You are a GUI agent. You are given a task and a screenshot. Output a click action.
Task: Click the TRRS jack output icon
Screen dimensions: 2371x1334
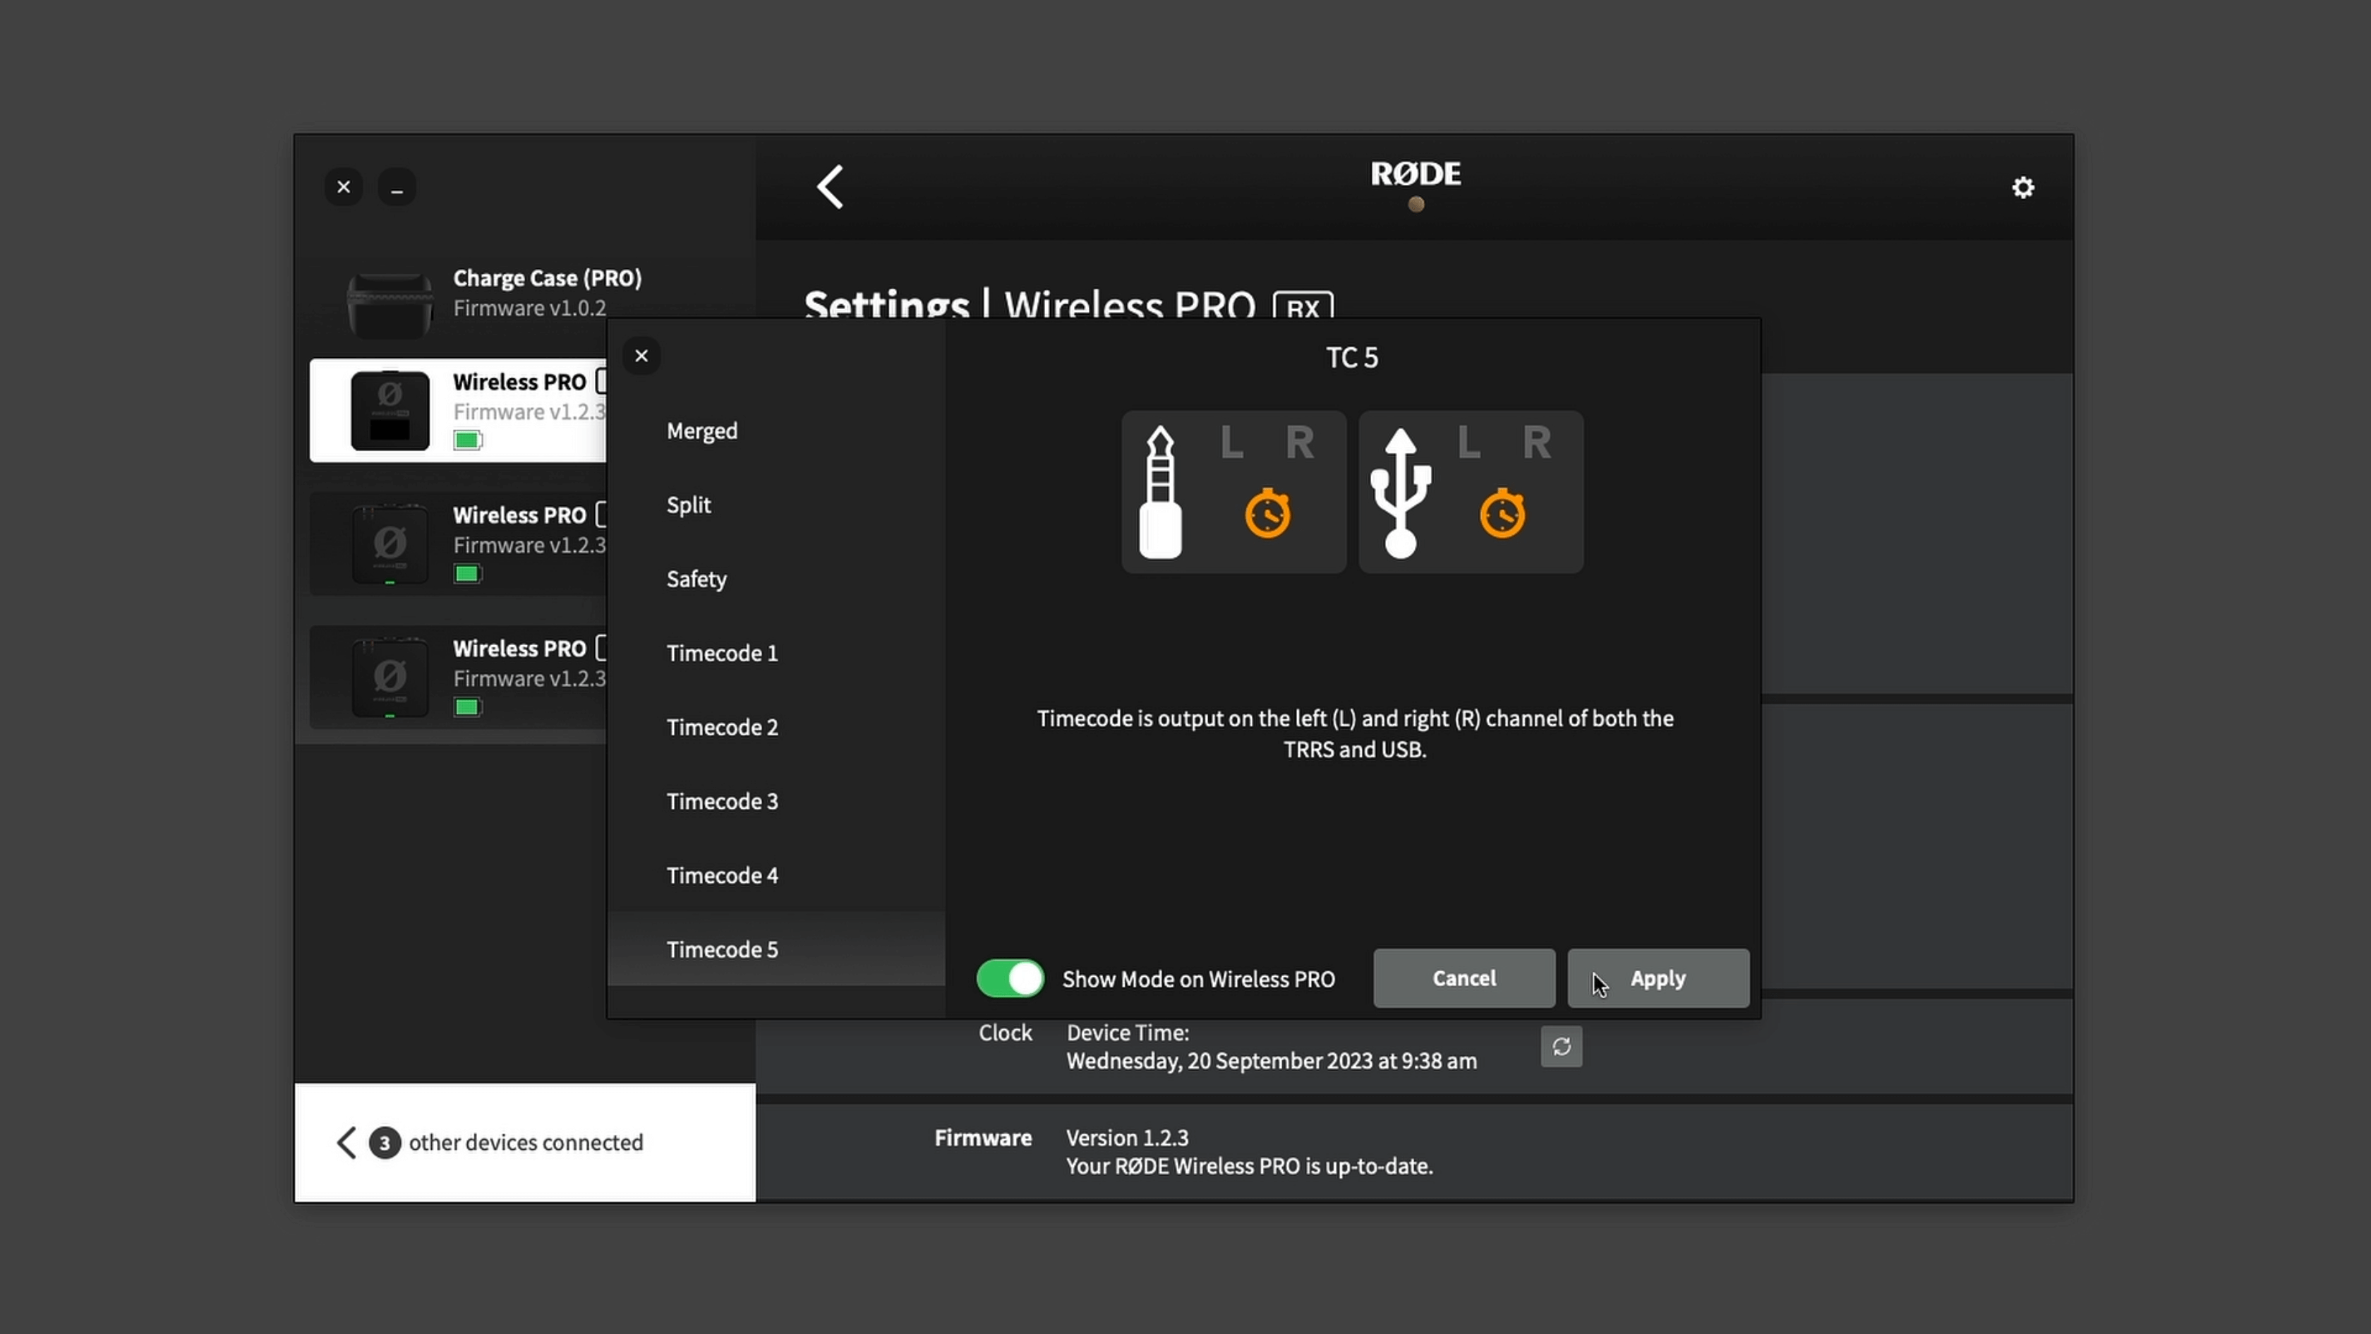1159,493
